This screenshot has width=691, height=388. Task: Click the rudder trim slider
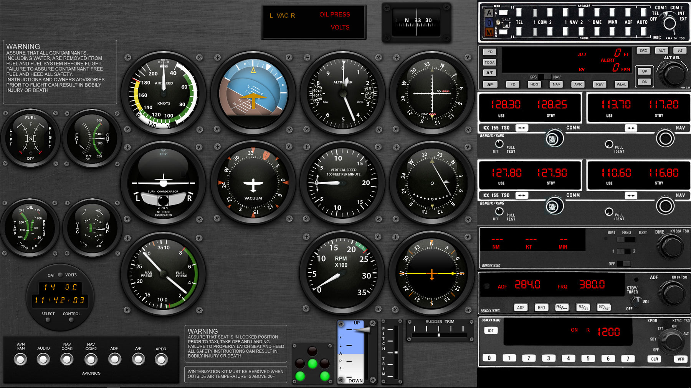point(439,335)
